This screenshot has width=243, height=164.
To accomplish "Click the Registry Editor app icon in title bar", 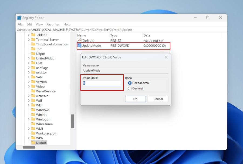I will [x=19, y=18].
